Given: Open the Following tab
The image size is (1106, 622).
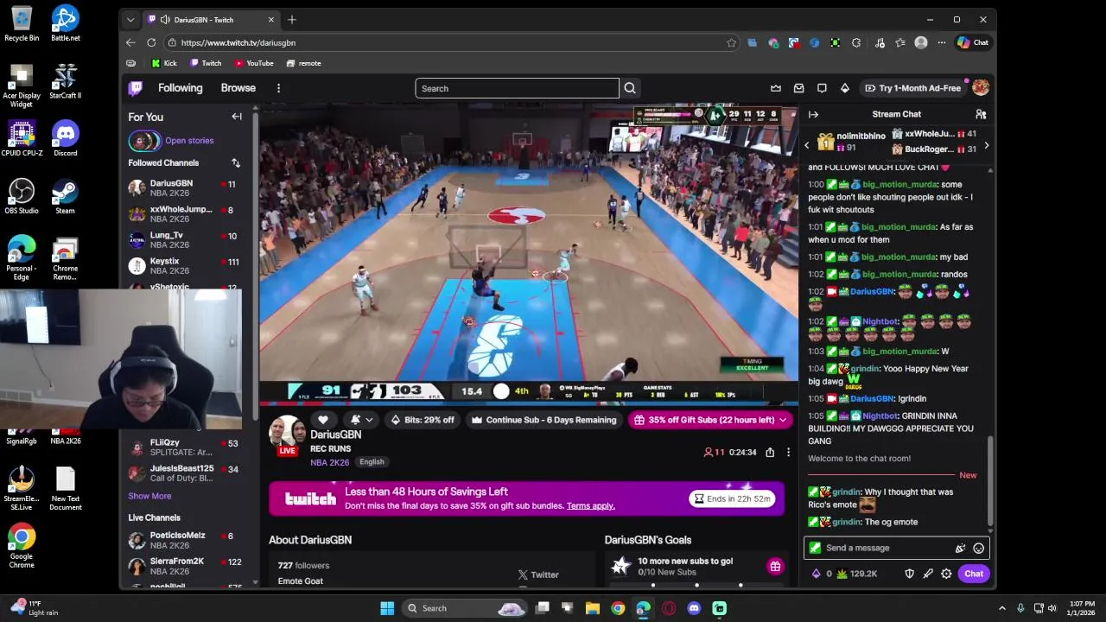Looking at the screenshot, I should click(180, 88).
